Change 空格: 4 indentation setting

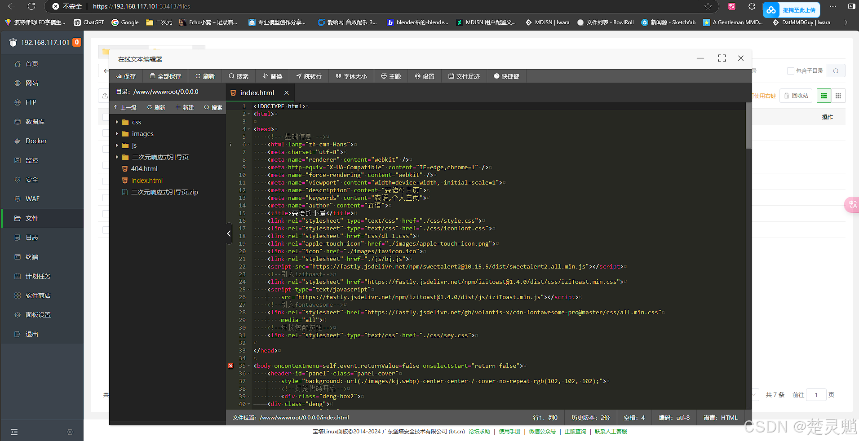pos(634,418)
